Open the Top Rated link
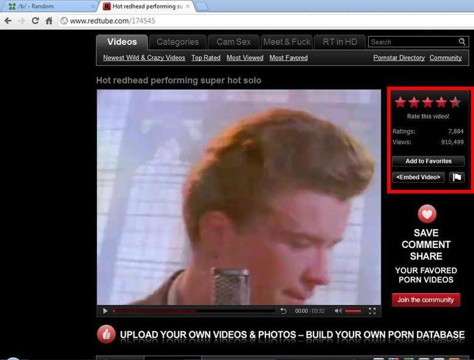 pyautogui.click(x=205, y=58)
